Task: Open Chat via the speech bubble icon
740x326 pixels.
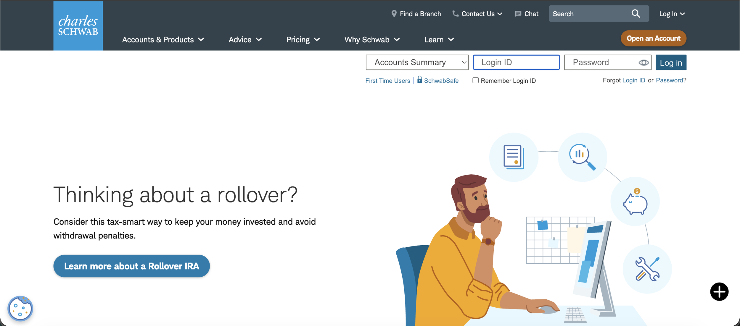Action: tap(518, 14)
